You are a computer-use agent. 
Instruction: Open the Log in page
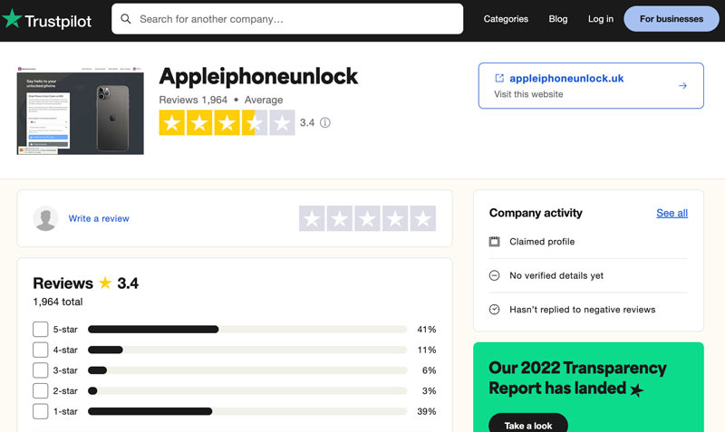pyautogui.click(x=601, y=19)
